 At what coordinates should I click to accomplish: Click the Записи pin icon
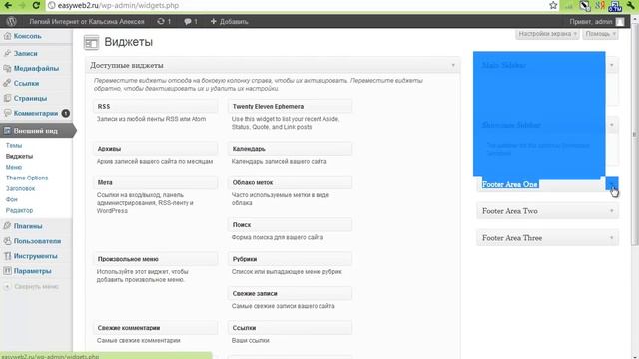point(7,53)
